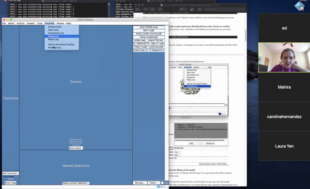The height and width of the screenshot is (189, 310).
Task: Click the Scenes panel label in Chimera
Action: [x=76, y=82]
